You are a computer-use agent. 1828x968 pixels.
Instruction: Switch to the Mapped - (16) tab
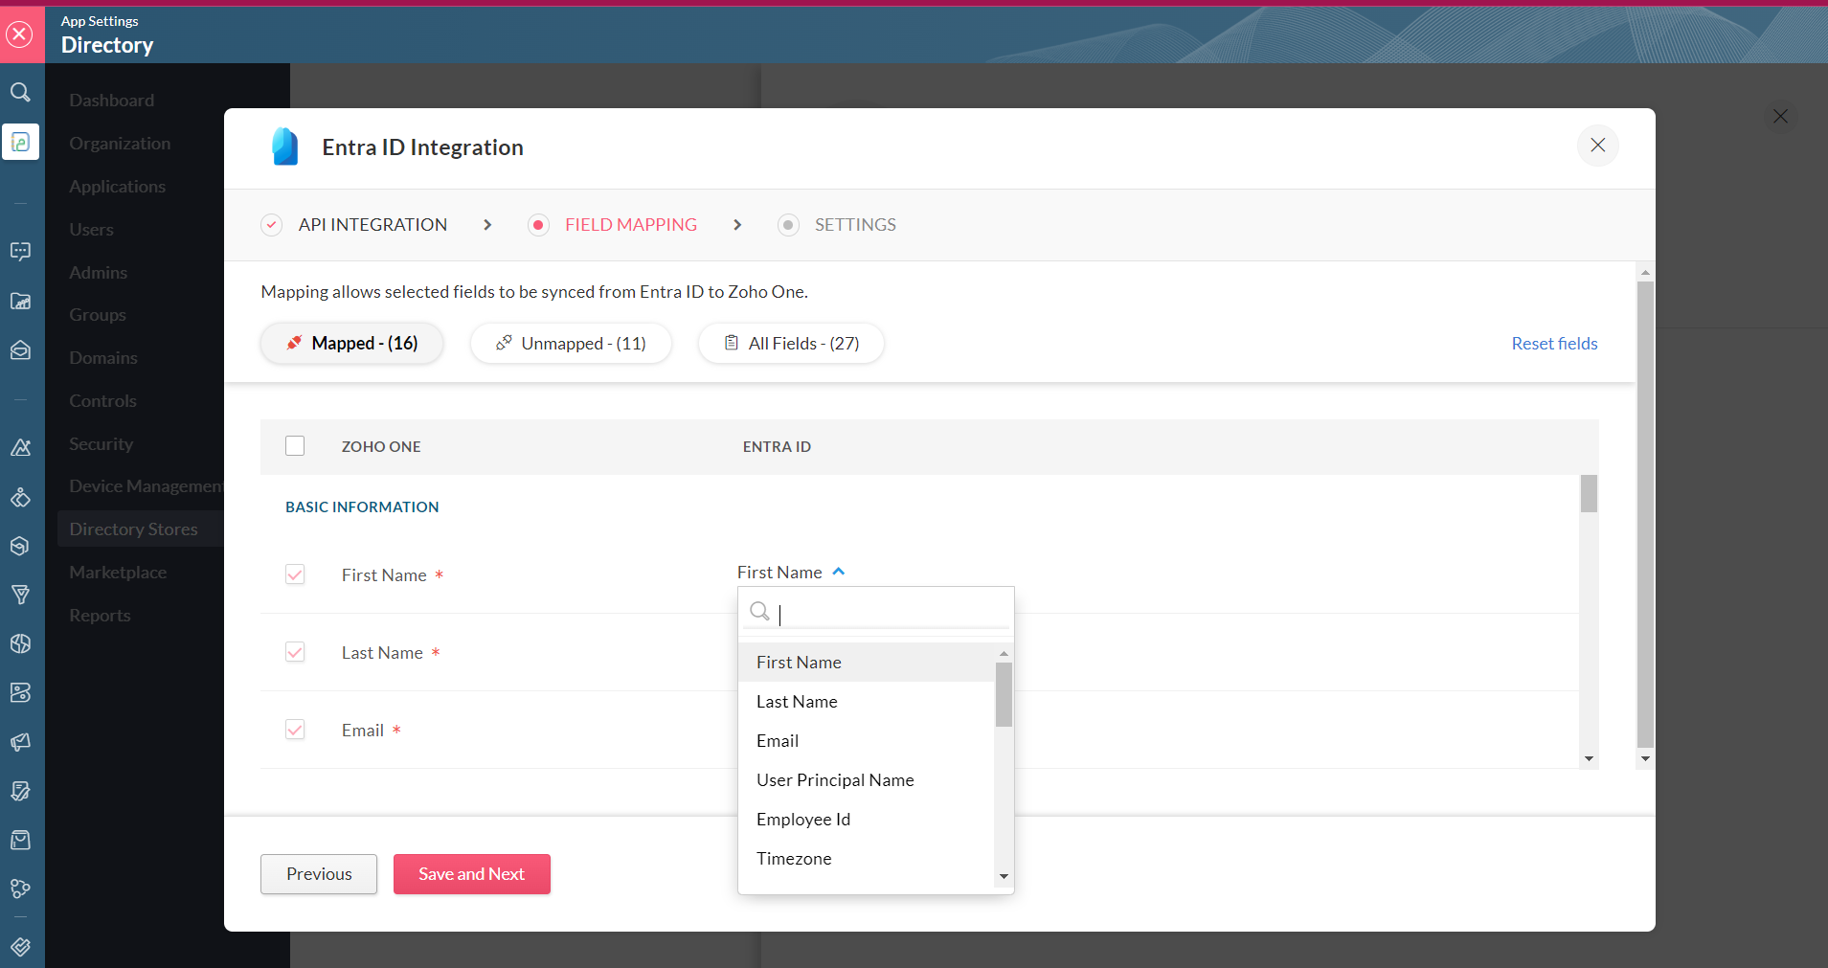tap(351, 344)
